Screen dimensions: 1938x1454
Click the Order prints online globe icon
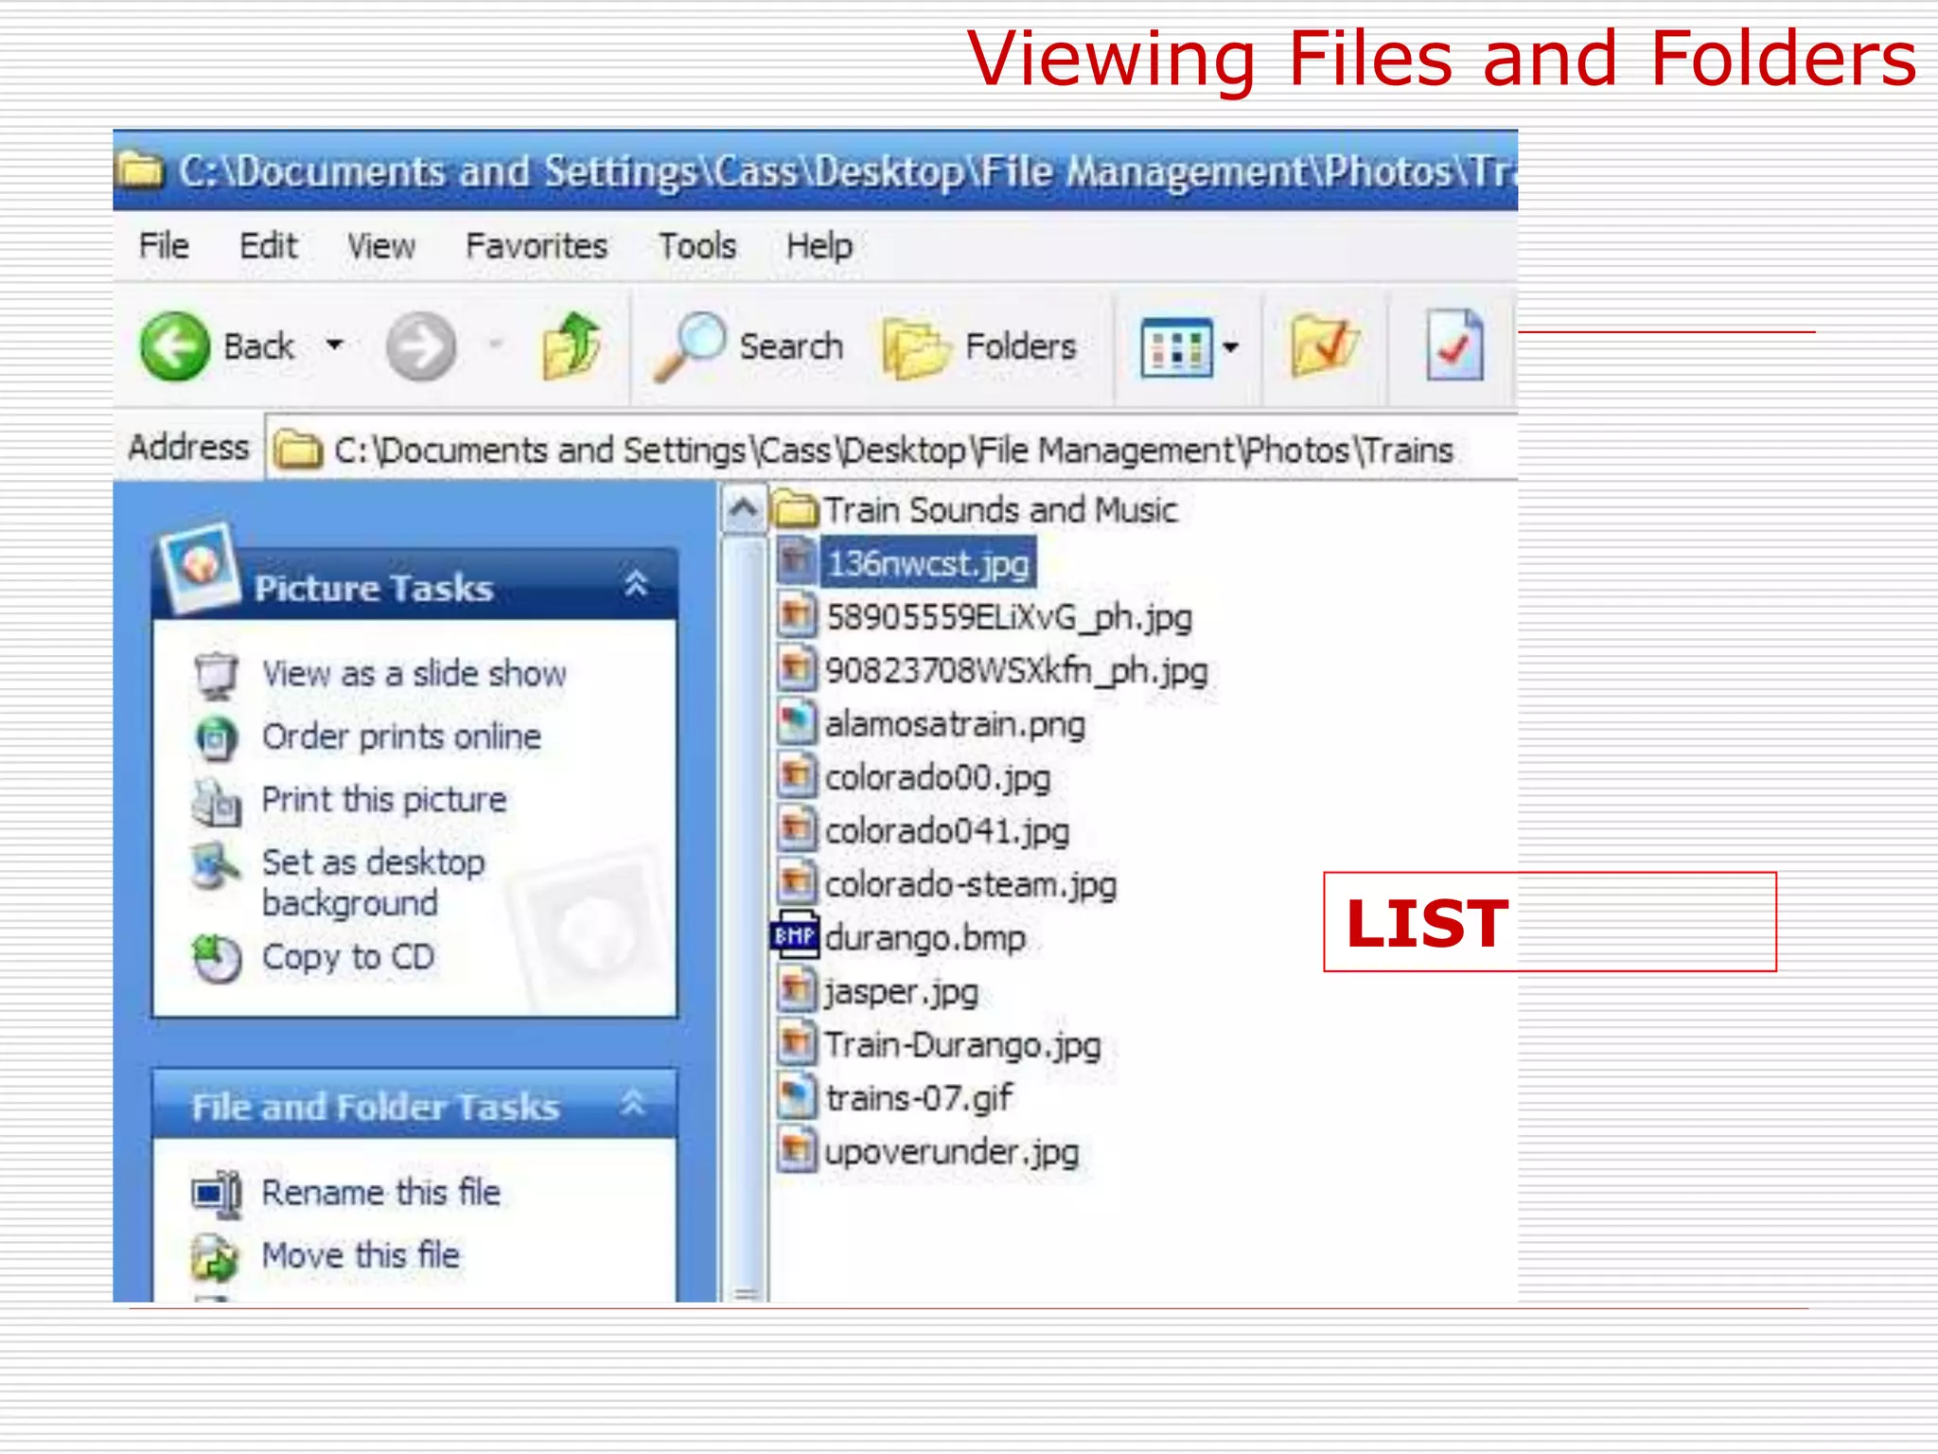217,738
